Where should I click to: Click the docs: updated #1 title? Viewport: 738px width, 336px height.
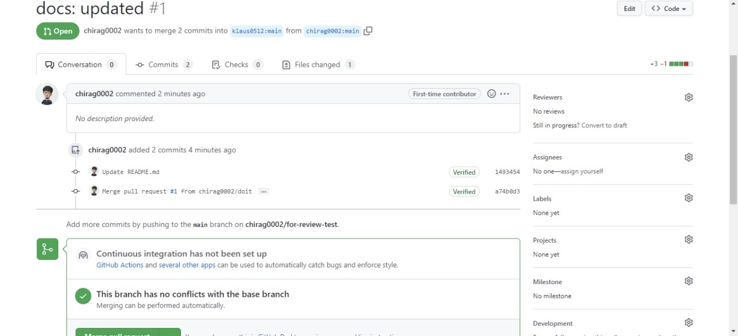pyautogui.click(x=101, y=9)
